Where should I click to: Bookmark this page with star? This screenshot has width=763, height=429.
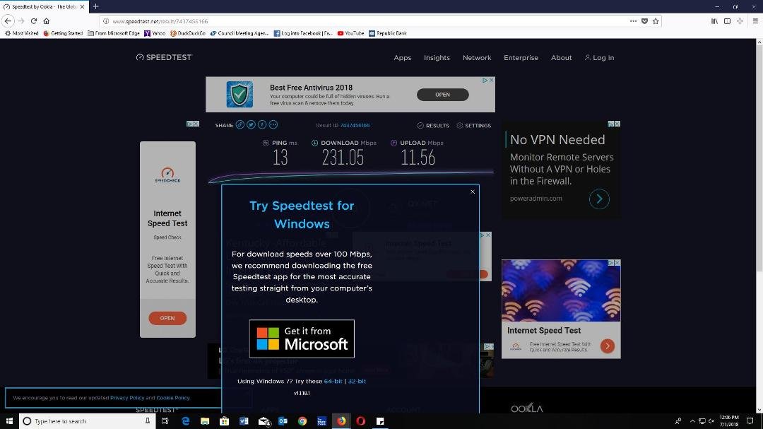coord(656,21)
